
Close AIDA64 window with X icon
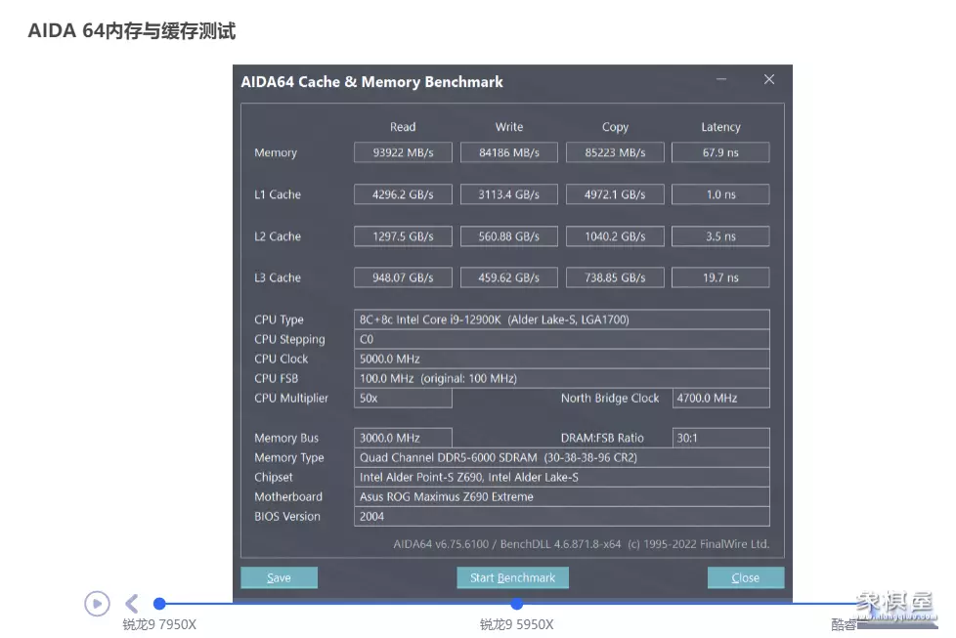point(769,80)
